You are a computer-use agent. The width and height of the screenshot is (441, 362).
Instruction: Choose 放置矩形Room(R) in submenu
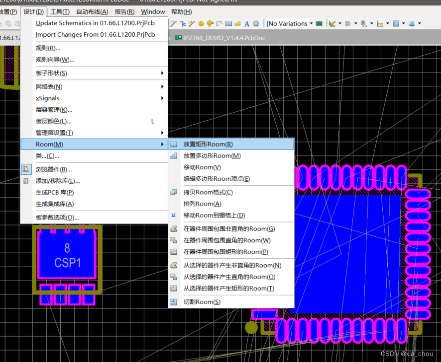click(x=231, y=144)
